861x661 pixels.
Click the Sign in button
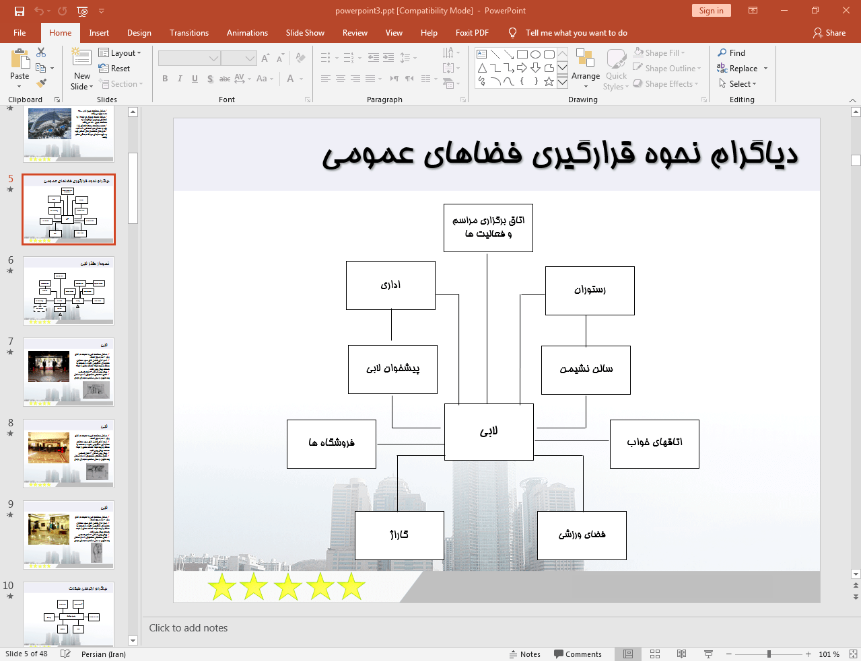711,11
